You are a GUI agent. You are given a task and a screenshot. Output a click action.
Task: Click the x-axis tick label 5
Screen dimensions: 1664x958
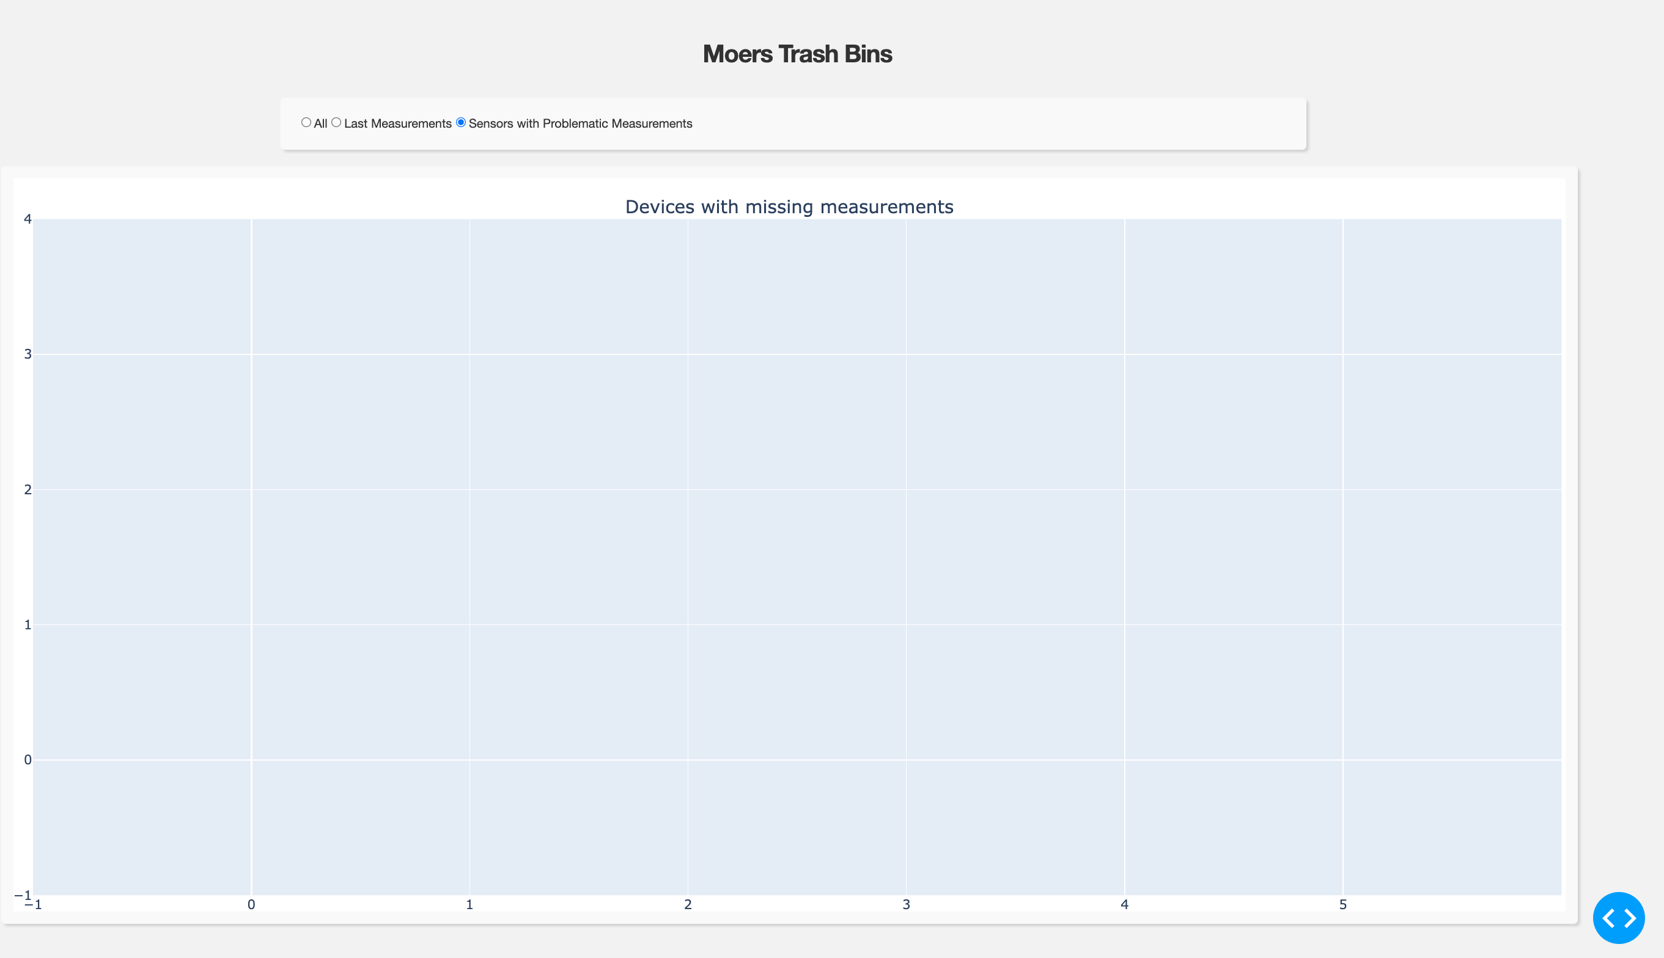(x=1343, y=905)
